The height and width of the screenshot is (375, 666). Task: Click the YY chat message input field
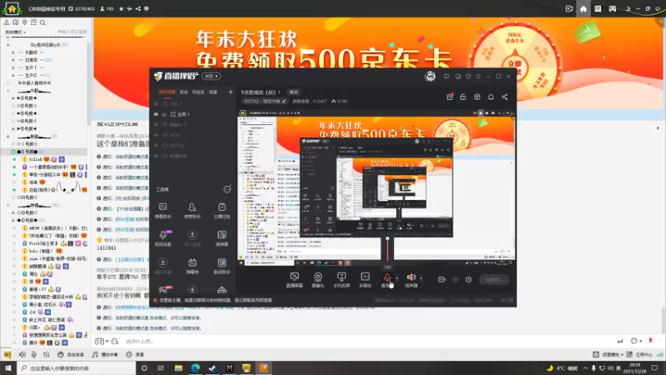tap(365, 341)
